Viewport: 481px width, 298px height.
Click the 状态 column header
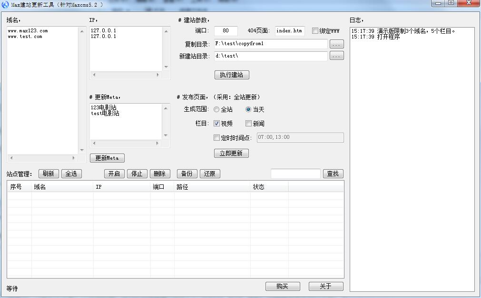[269, 187]
